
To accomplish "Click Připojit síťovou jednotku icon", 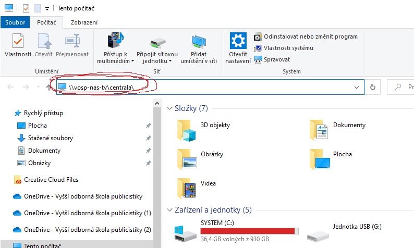I will (157, 43).
